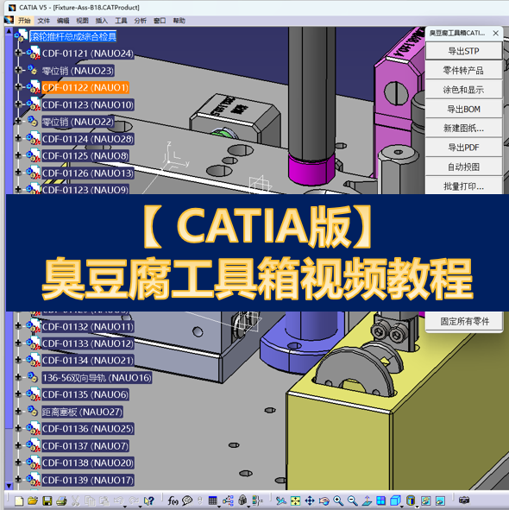Open the 分析 Analyze menu
The height and width of the screenshot is (510, 509).
pos(140,21)
